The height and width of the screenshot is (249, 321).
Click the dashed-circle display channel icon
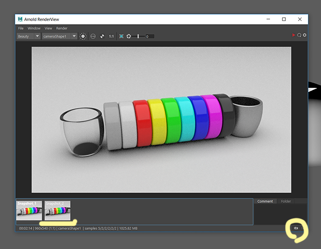coord(83,36)
